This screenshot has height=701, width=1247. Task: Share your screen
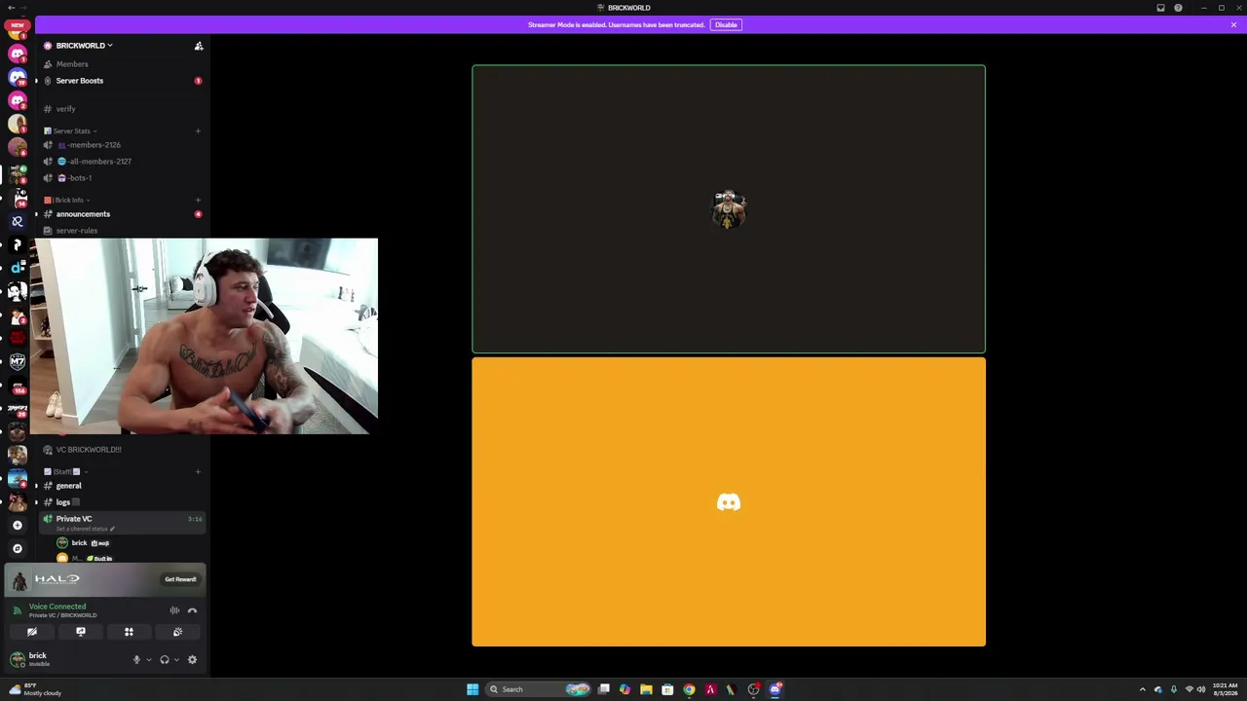(81, 632)
